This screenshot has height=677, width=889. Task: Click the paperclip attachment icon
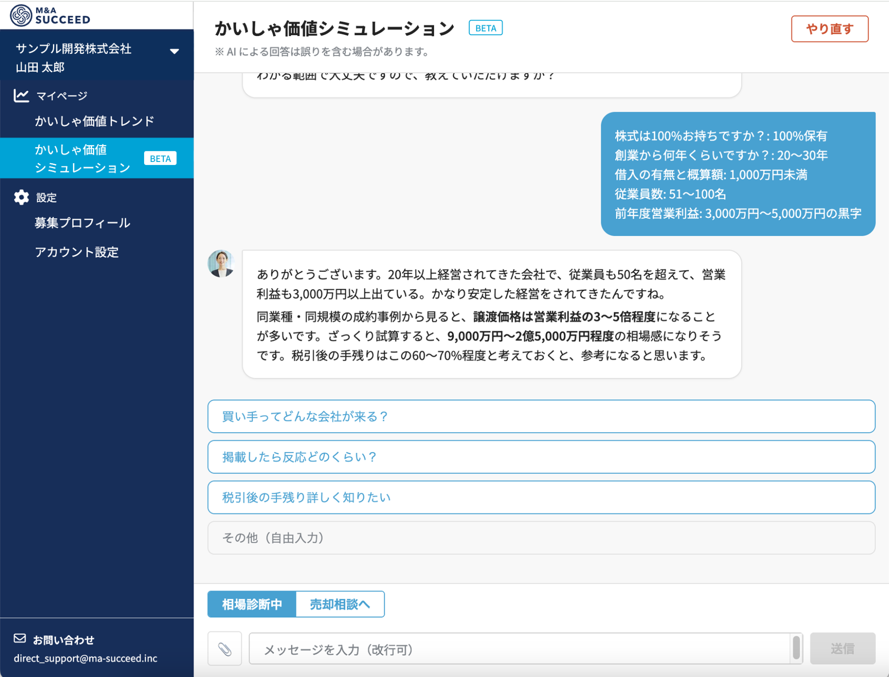click(x=225, y=649)
